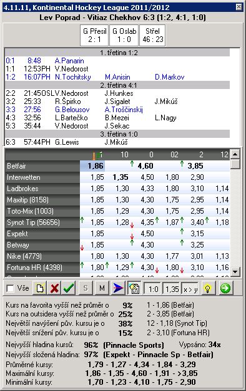This screenshot has height=391, width=246.
Task: Click the yellow light bulb icon
Action: [x=208, y=288]
